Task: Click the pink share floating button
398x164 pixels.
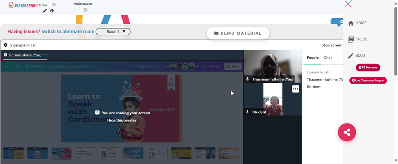Action: pyautogui.click(x=347, y=132)
